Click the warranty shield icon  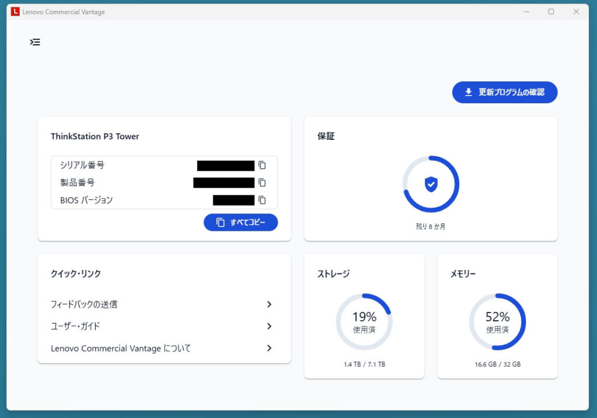[x=431, y=184]
